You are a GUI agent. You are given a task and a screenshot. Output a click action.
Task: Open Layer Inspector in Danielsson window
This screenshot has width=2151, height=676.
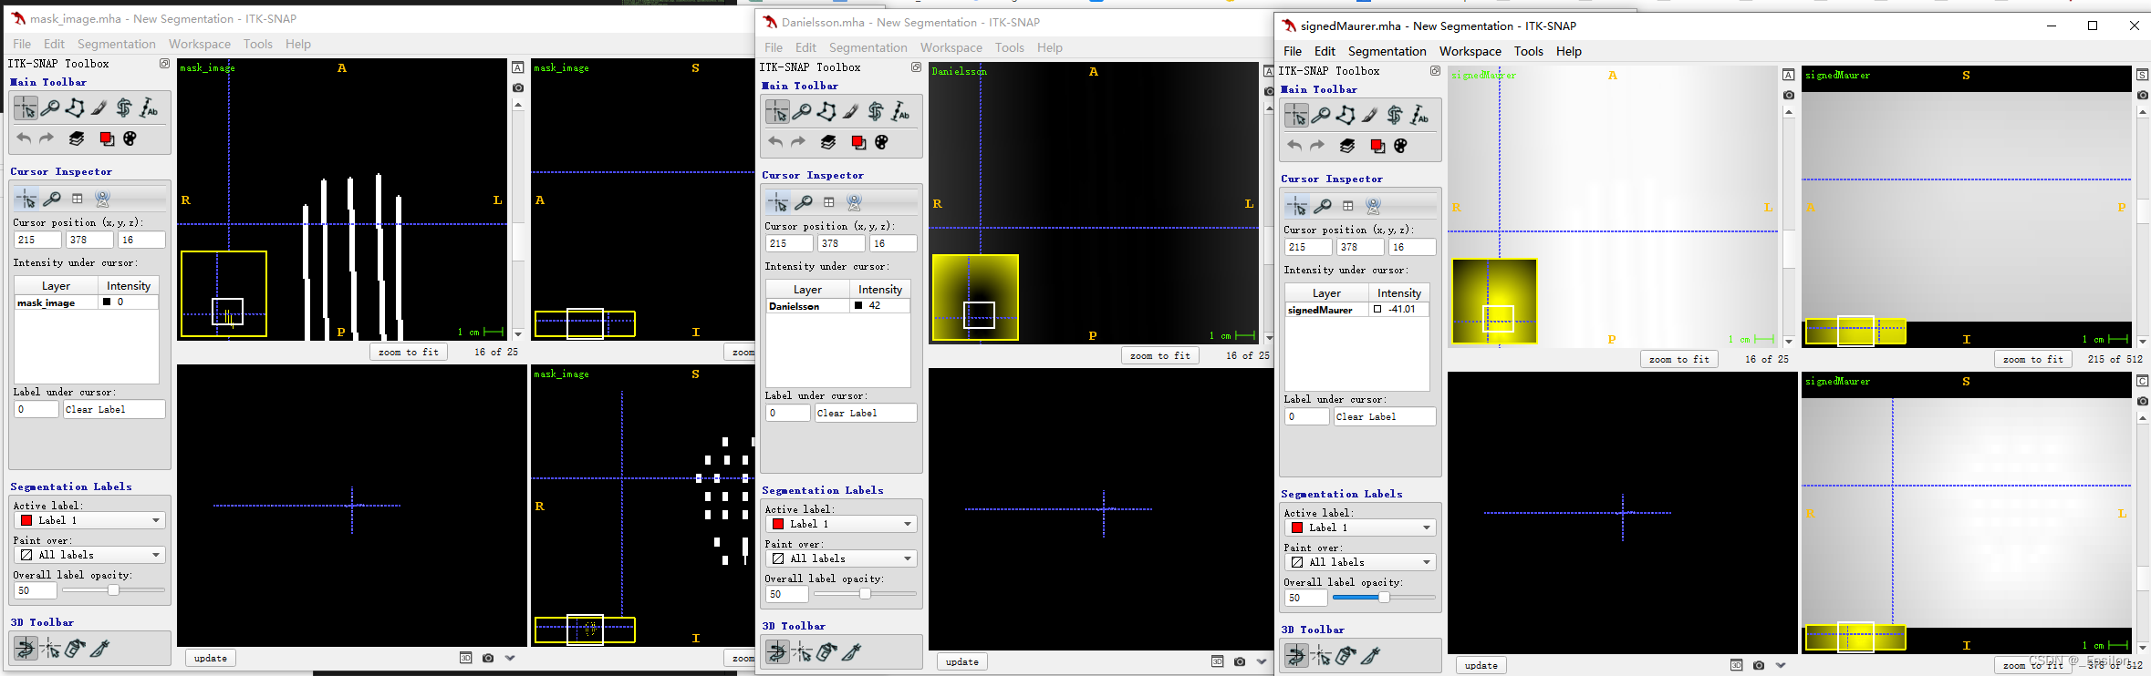click(x=828, y=142)
